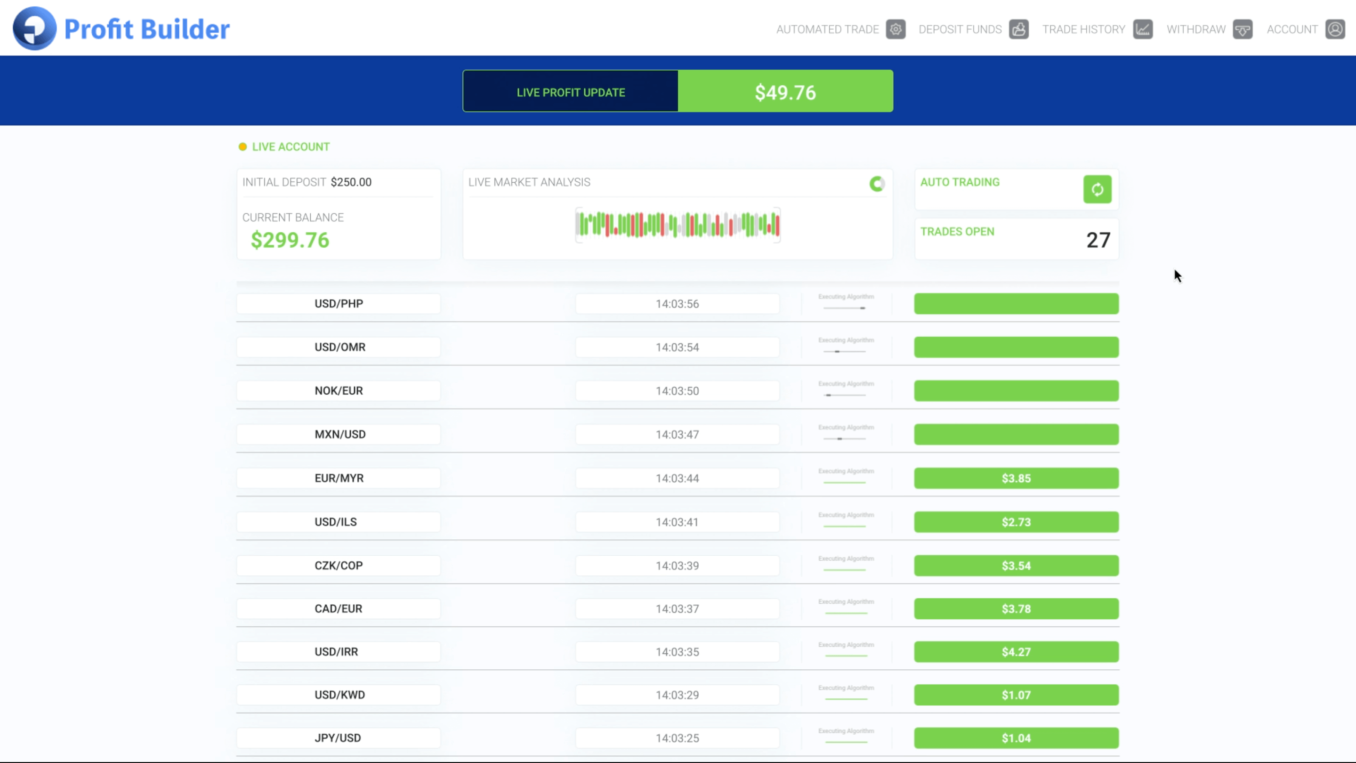Select the CAD/EUR currency pair
1356x763 pixels.
tap(339, 609)
